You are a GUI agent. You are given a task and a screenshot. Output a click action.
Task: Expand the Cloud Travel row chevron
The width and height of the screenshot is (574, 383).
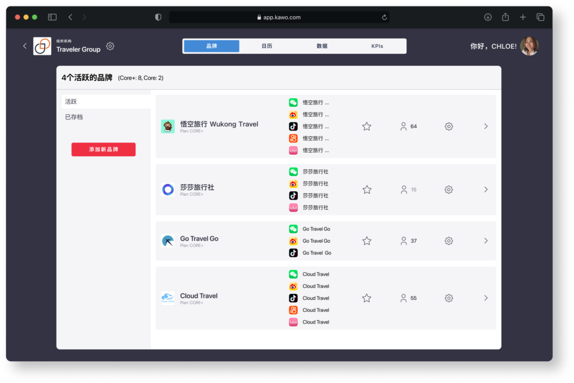coord(486,298)
